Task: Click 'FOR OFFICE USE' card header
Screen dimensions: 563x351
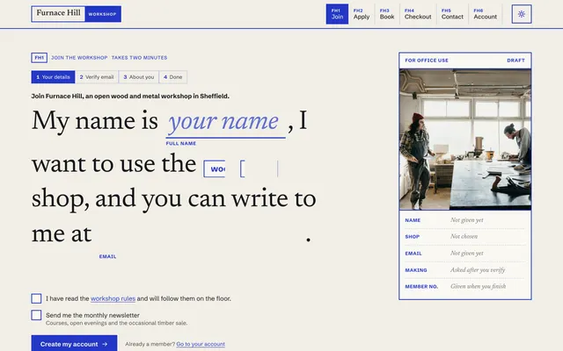Action: tap(427, 61)
